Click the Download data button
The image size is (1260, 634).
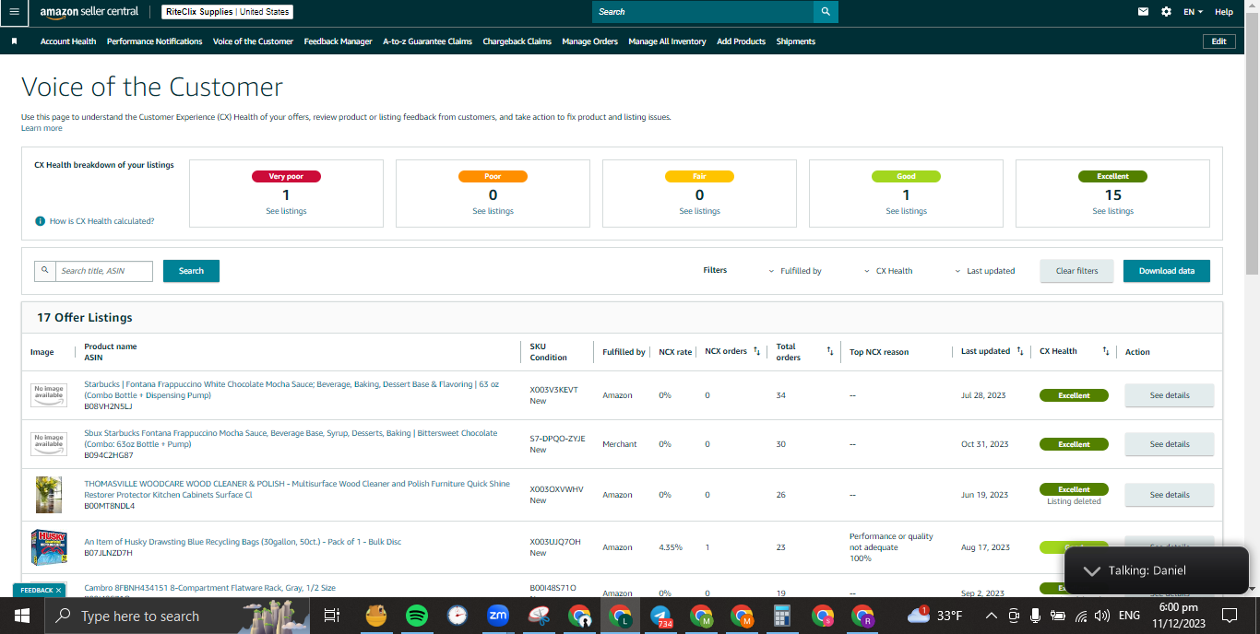(x=1166, y=271)
